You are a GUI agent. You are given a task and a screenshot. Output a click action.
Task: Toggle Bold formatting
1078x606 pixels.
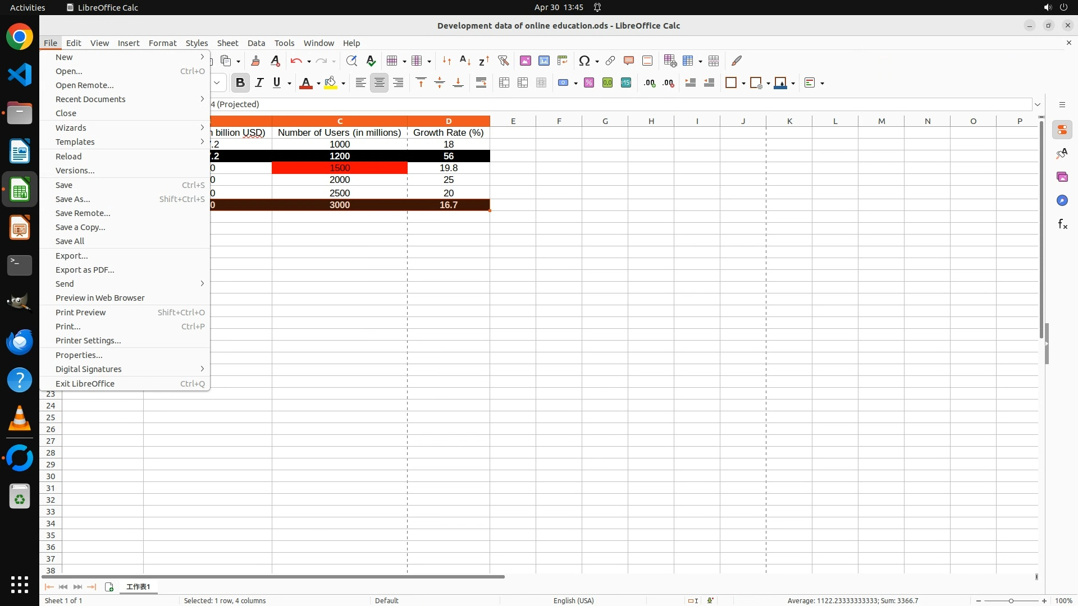tap(240, 83)
